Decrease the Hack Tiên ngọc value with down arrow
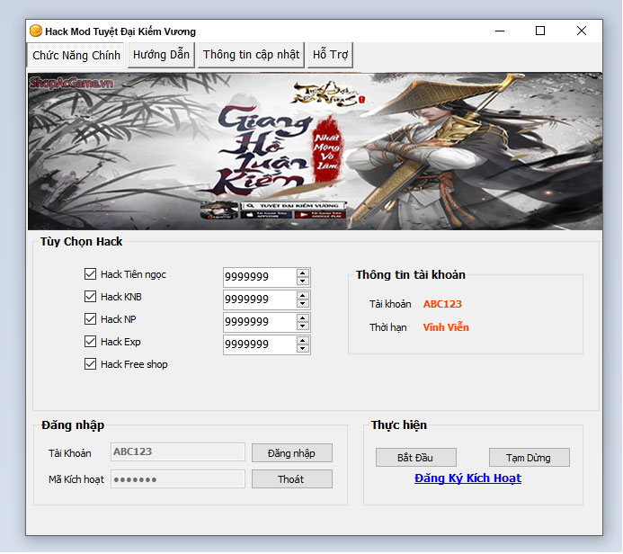 [x=303, y=281]
